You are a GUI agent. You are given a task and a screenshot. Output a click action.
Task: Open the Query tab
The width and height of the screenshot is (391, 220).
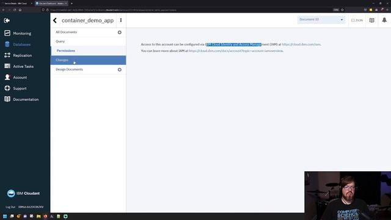(60, 42)
